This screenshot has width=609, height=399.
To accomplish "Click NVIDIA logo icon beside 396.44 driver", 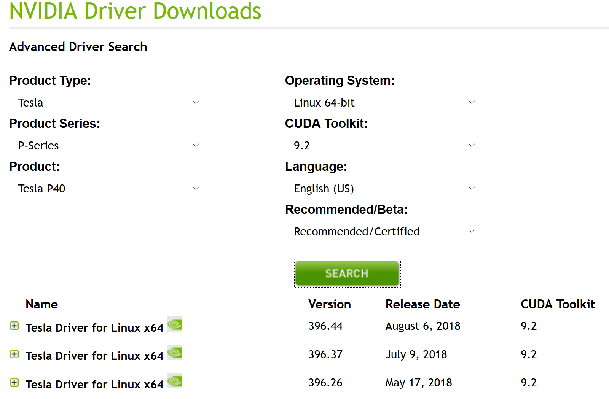I will click(175, 324).
